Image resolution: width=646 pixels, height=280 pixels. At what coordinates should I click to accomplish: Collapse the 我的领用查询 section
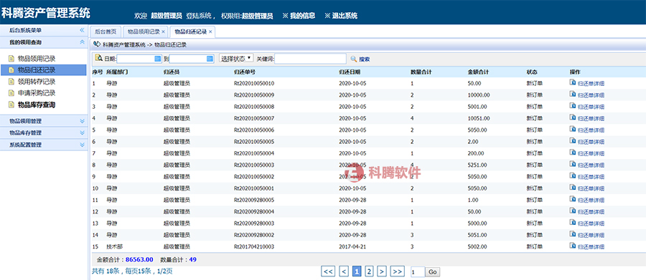coord(82,42)
